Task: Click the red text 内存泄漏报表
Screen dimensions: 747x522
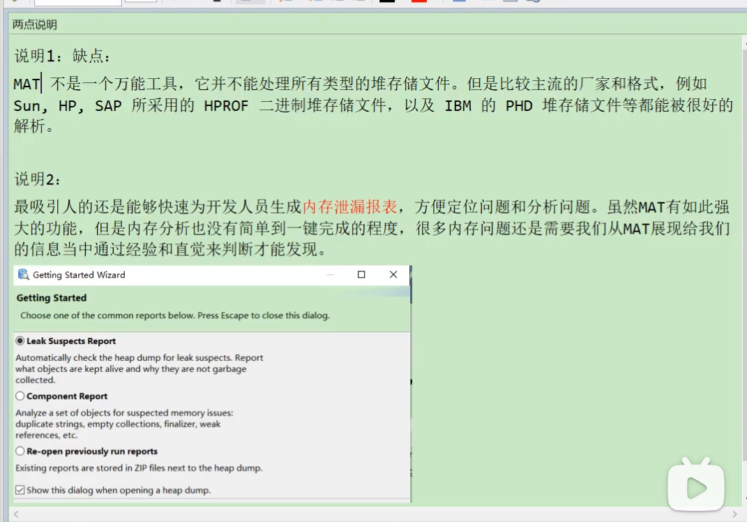Action: tap(349, 207)
